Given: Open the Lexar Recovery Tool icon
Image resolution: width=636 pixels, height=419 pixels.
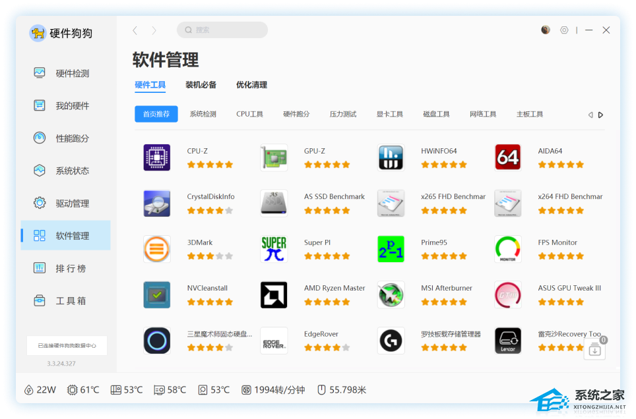Looking at the screenshot, I should click(x=507, y=341).
